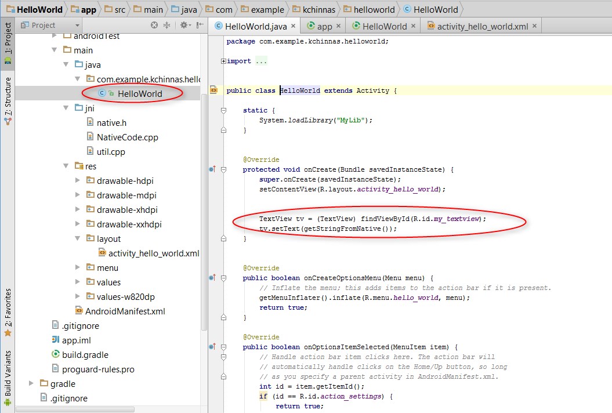Hide the Project tool window with hide icon

[200, 25]
